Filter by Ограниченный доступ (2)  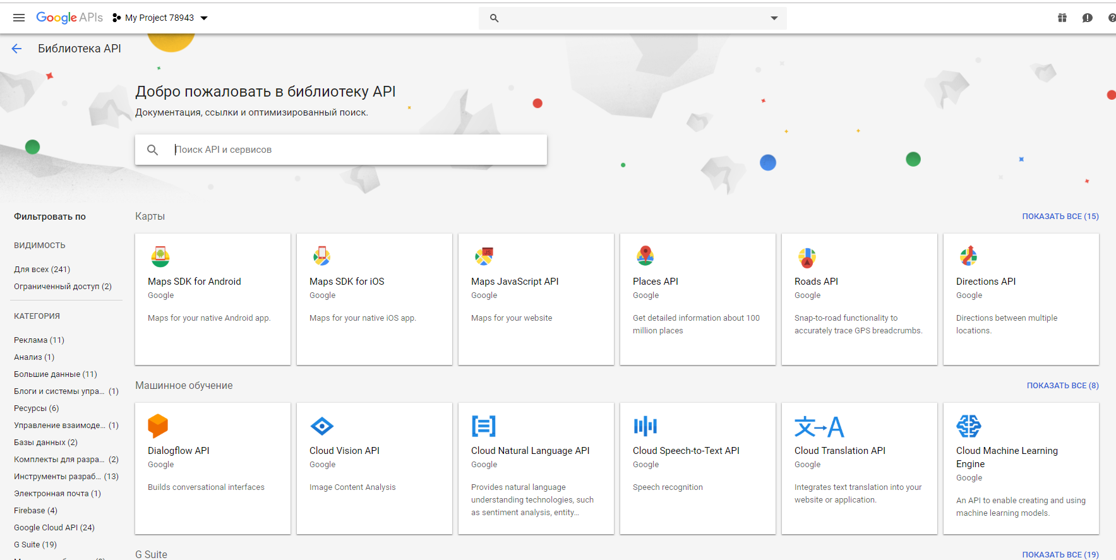[x=63, y=287]
